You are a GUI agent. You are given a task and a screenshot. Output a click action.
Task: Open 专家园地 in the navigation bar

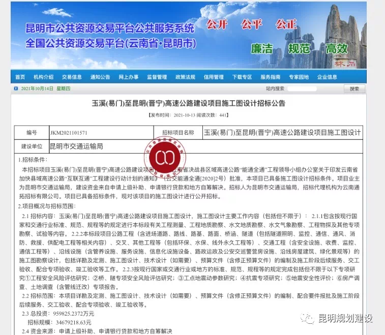click(299, 77)
